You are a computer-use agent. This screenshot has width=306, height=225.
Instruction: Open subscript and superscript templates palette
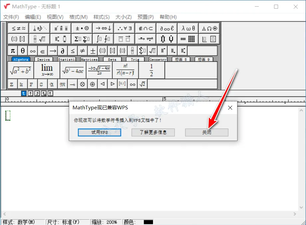61,39
